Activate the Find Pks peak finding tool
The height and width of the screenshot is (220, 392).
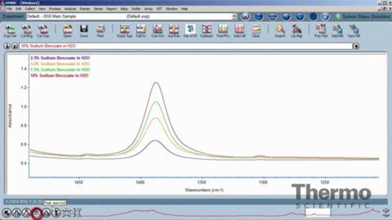(223, 31)
